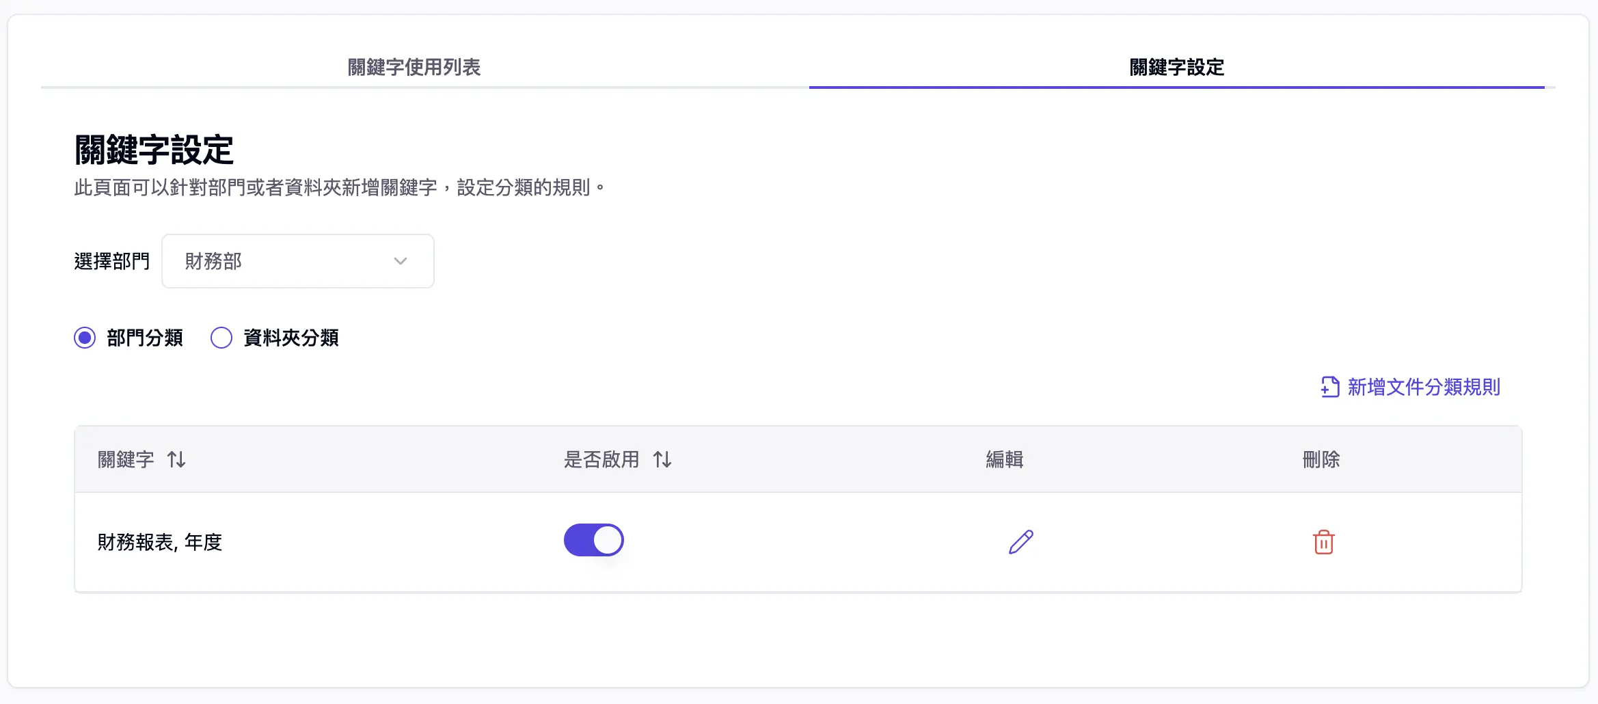Select the 部門分類 radio button
1598x704 pixels.
click(x=85, y=337)
